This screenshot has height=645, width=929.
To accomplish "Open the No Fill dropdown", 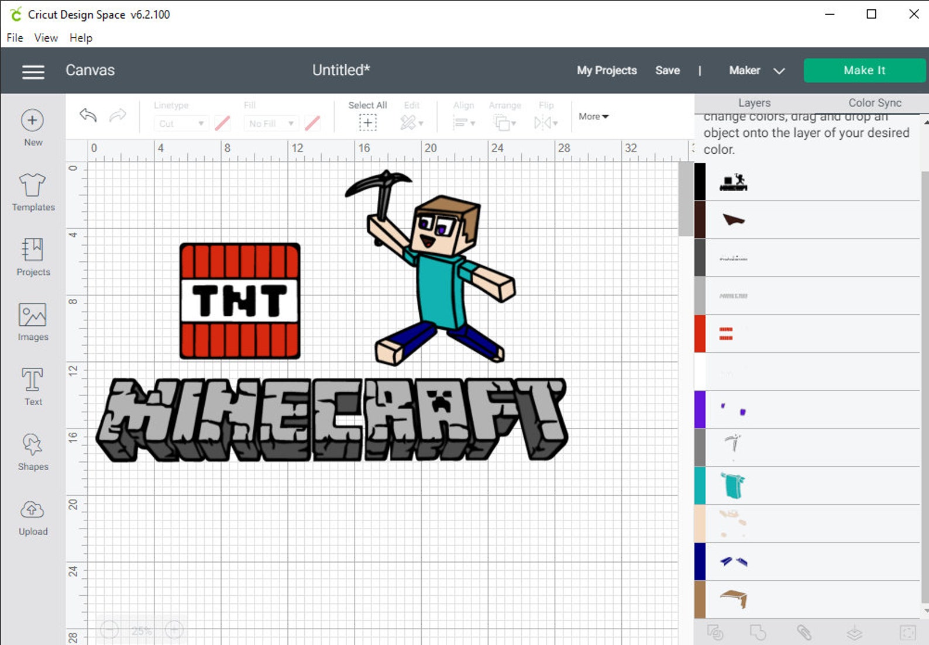I will (271, 123).
